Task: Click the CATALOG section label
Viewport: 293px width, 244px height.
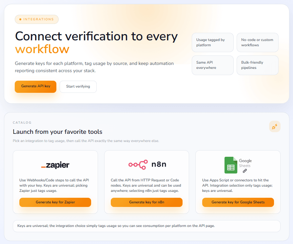Action: pyautogui.click(x=22, y=122)
